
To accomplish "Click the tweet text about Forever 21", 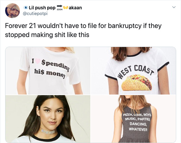I will (83, 30).
